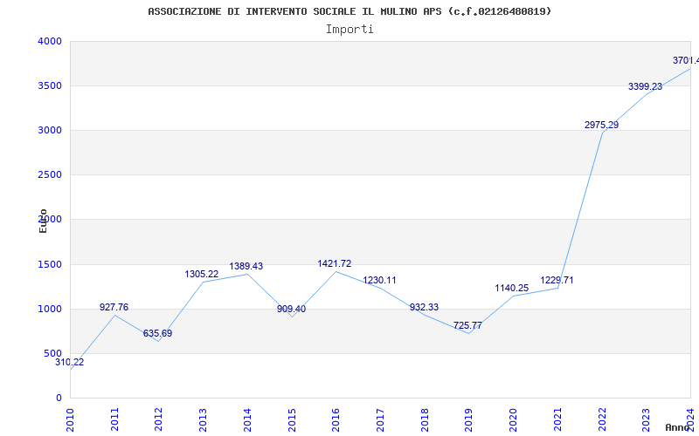Select the 2017 x-axis label
This screenshot has width=699, height=436.
(x=380, y=419)
